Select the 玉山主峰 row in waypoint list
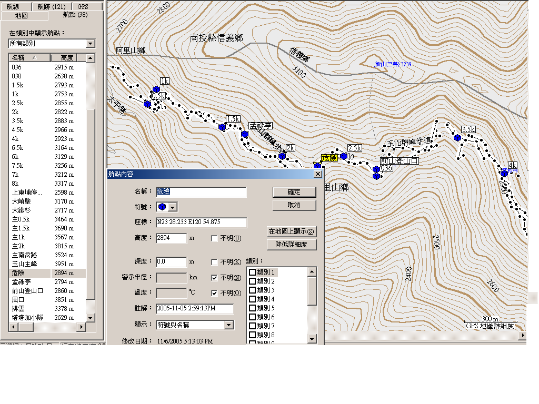The height and width of the screenshot is (404, 539). click(47, 264)
